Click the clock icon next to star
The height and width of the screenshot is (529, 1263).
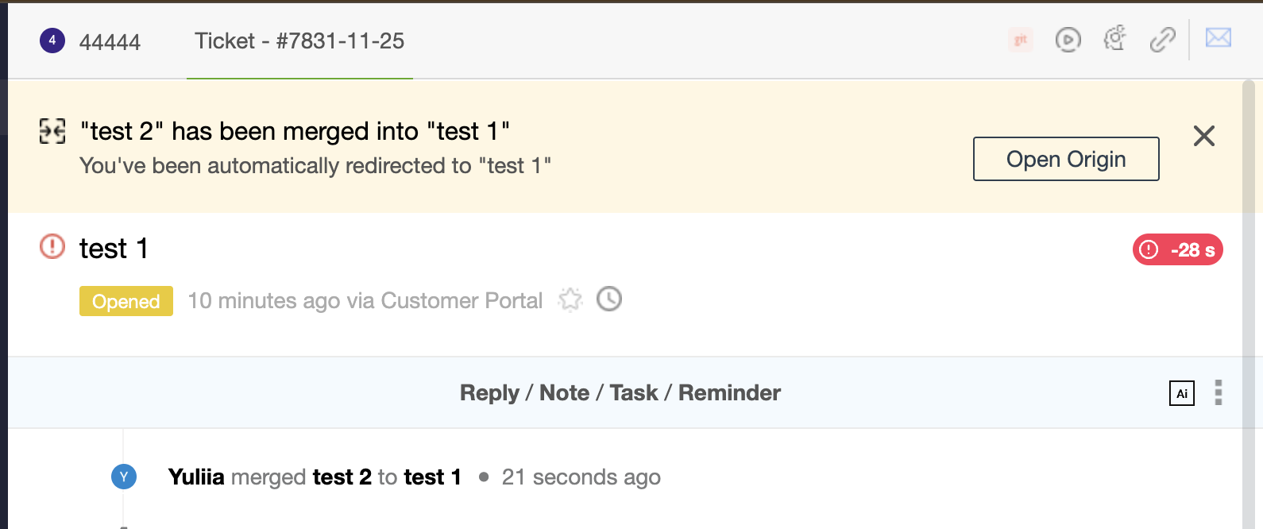coord(609,299)
